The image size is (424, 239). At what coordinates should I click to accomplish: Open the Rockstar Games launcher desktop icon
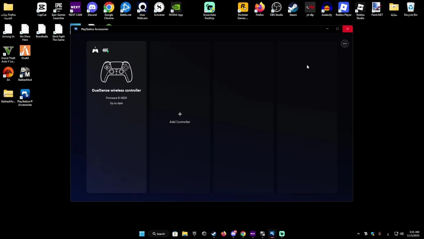pos(243,11)
